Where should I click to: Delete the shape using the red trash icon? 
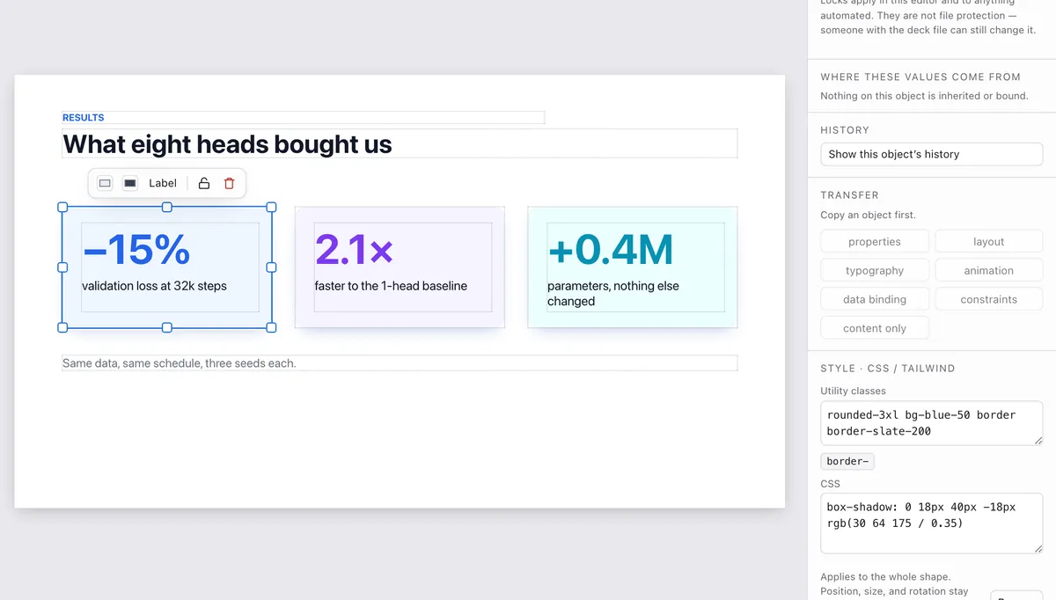point(230,183)
